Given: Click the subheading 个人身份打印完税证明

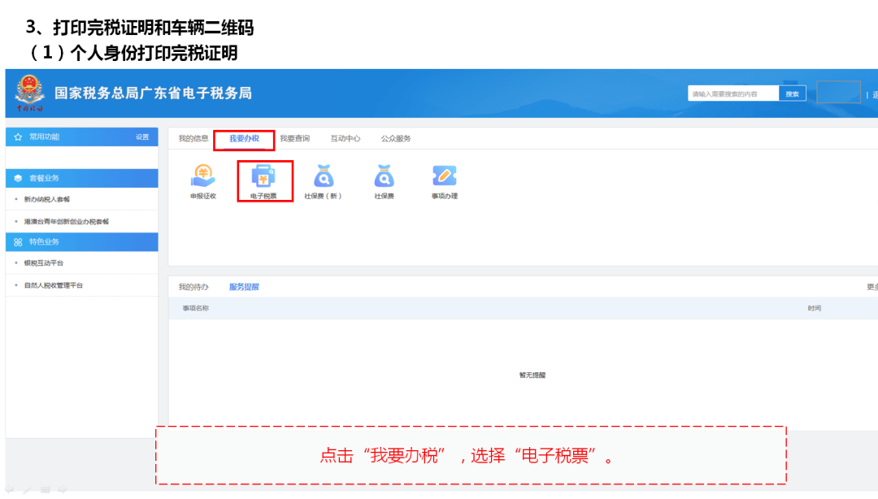Looking at the screenshot, I should pos(154,53).
